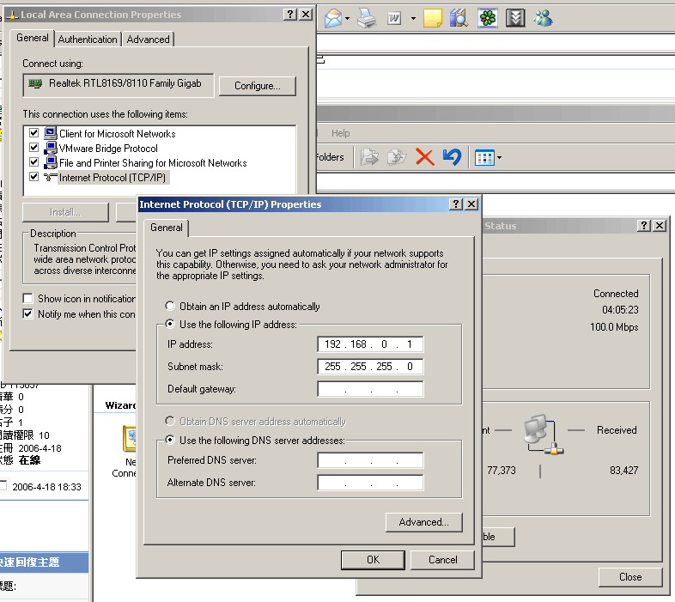Image resolution: width=675 pixels, height=602 pixels.
Task: Uncheck VMware Bridge Protocol checkbox
Action: pyautogui.click(x=34, y=149)
